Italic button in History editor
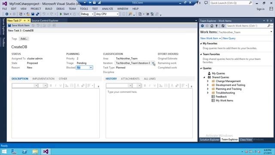Image resolution: width=275 pixels, height=155 pixels. tap(150, 86)
